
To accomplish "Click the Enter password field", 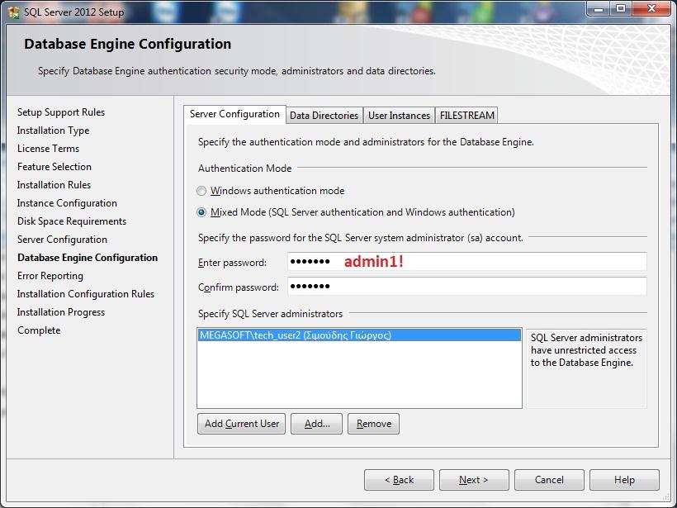I will 467,262.
